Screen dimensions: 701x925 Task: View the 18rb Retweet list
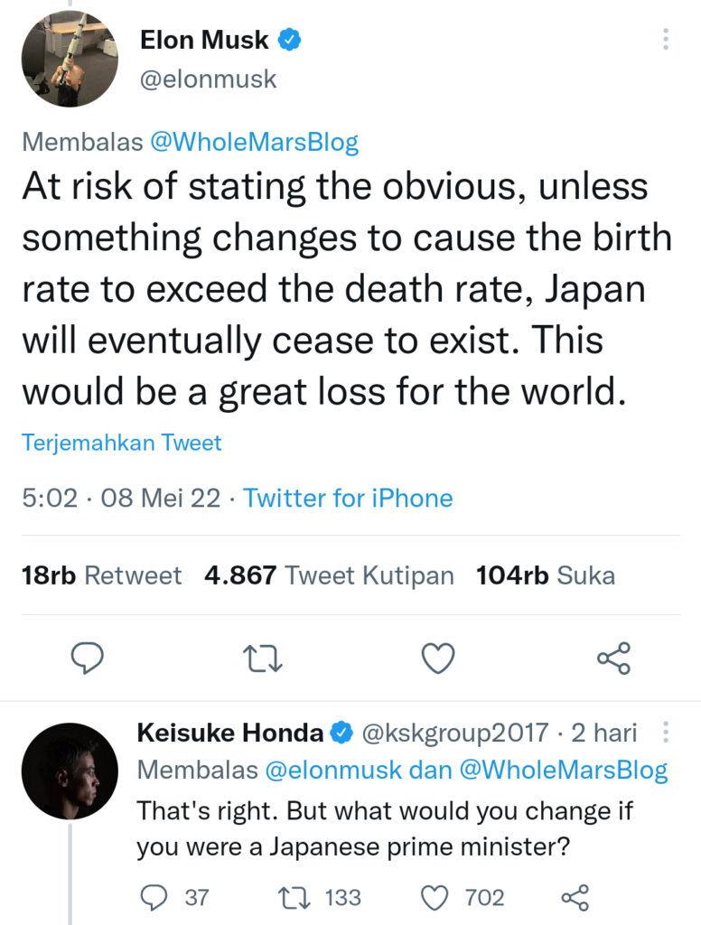(101, 575)
